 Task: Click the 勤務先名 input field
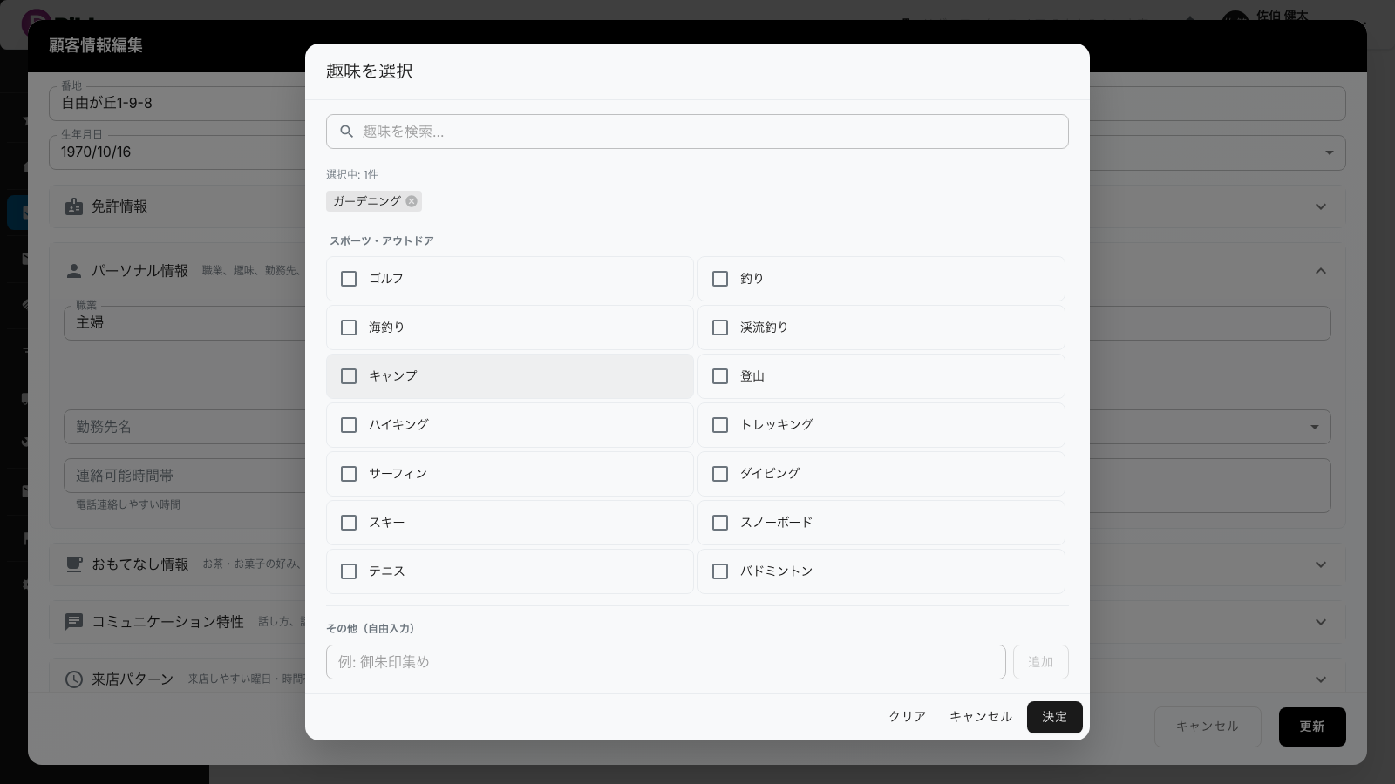[x=184, y=427]
